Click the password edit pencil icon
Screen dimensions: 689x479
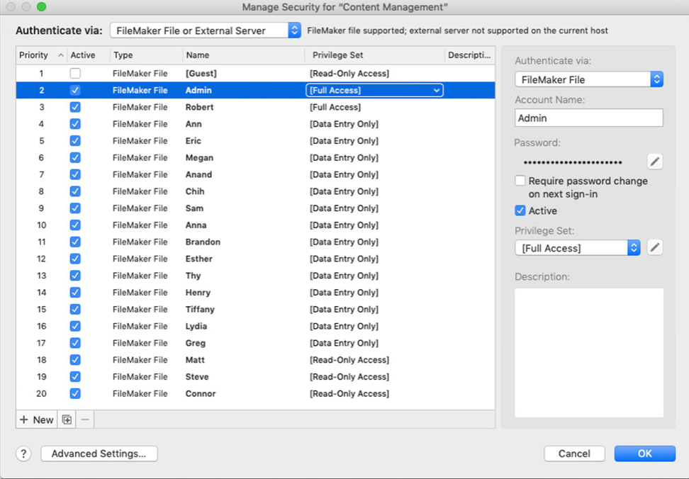coord(655,162)
